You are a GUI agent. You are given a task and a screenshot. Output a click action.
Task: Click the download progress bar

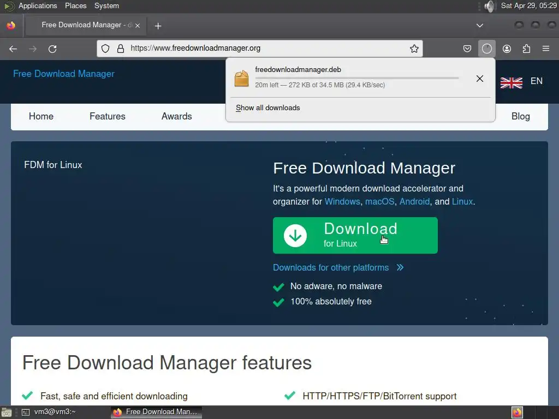(x=357, y=77)
